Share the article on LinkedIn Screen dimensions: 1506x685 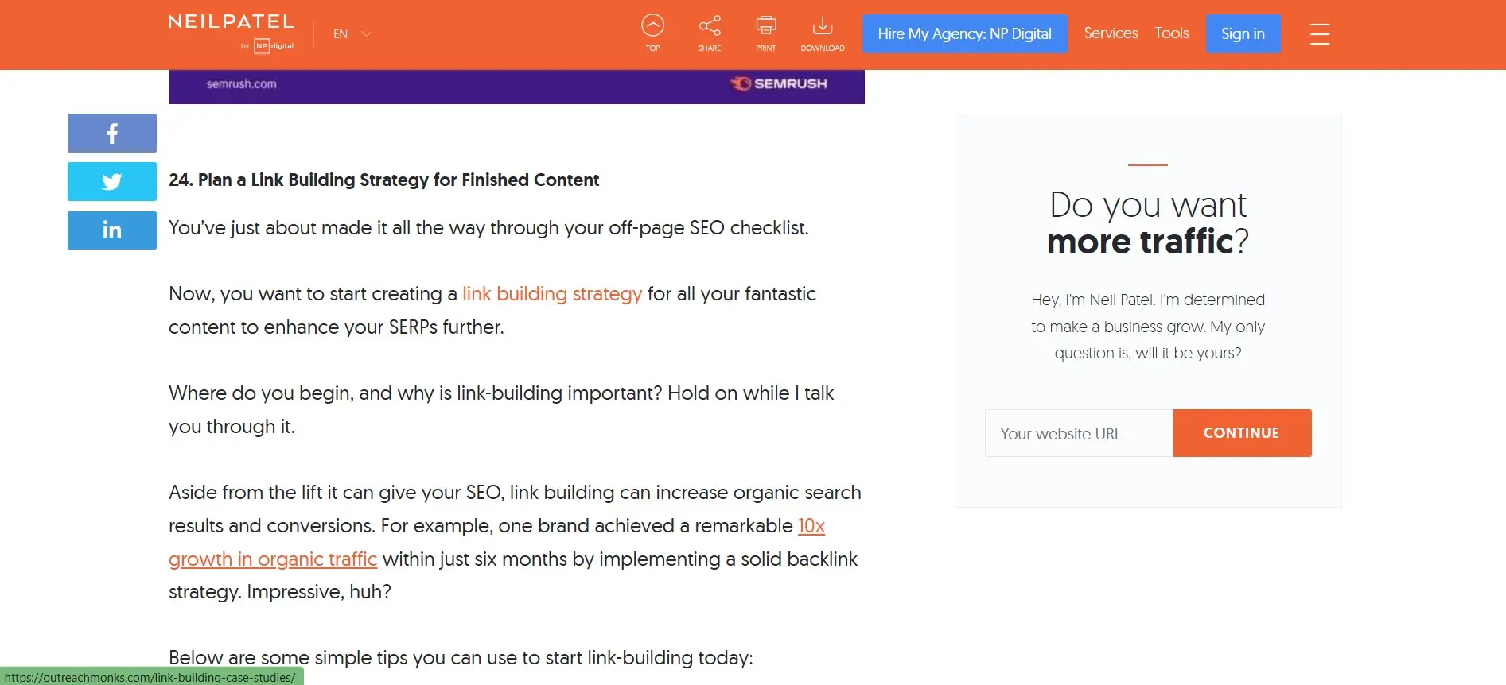click(112, 230)
